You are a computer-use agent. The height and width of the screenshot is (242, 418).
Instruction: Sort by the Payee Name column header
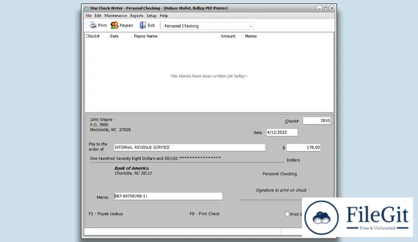(x=145, y=36)
